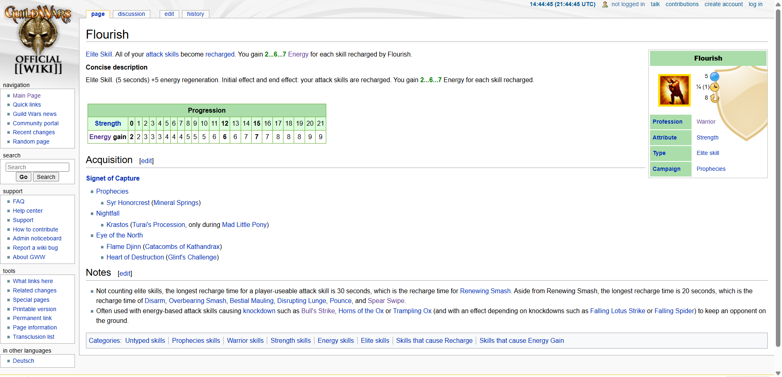Click the vertical page scrollbar
This screenshot has width=782, height=377.
click(778, 179)
